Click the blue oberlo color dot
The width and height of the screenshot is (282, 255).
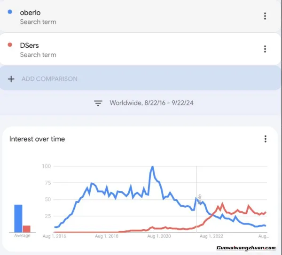click(x=10, y=12)
